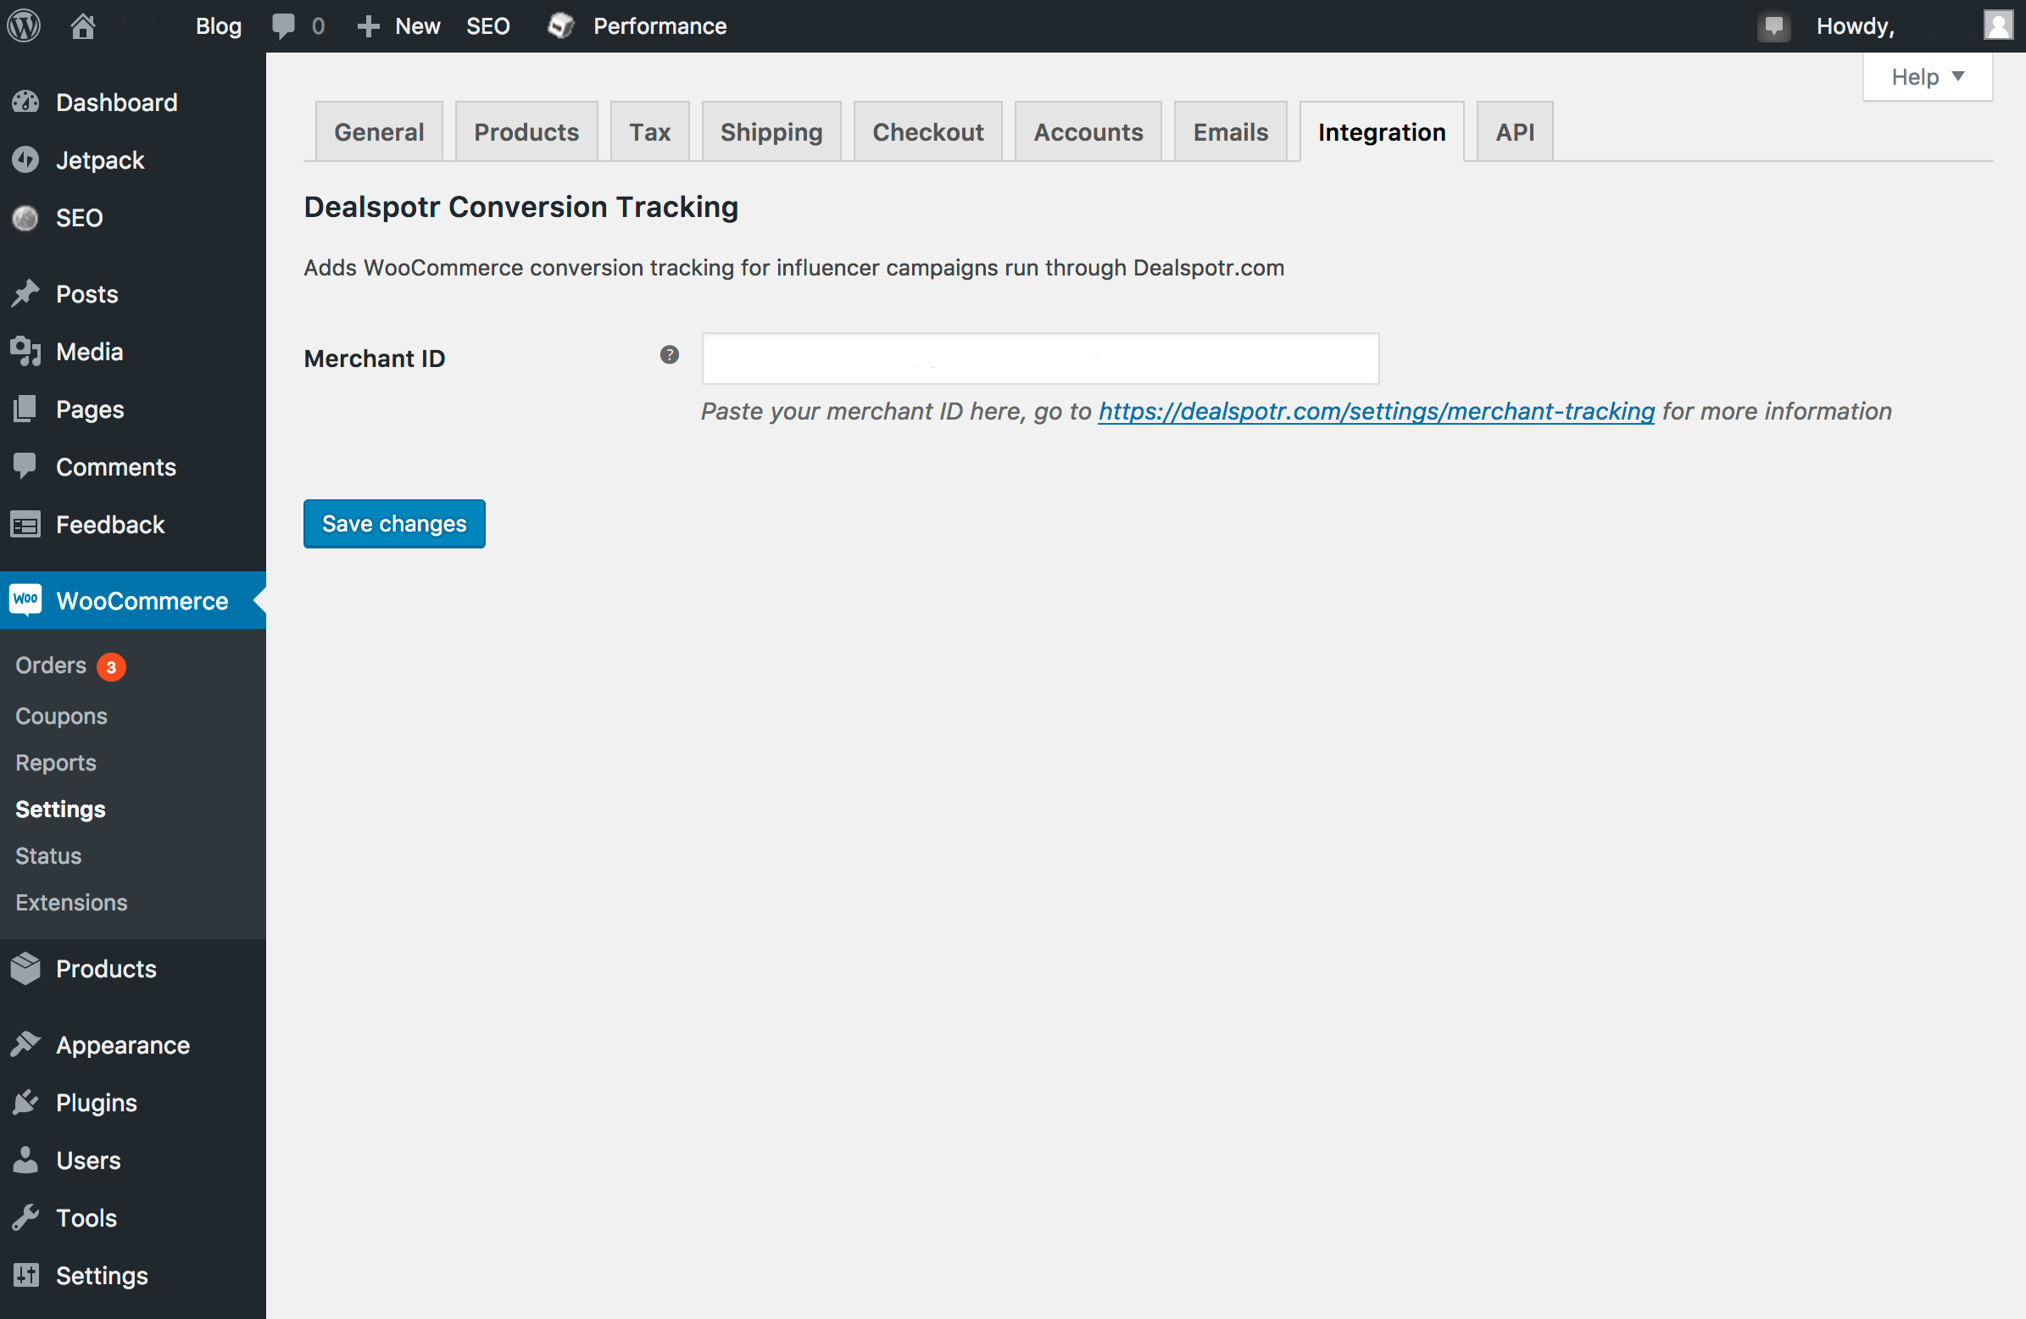
Task: Click the Merchant ID help icon
Action: (x=669, y=354)
